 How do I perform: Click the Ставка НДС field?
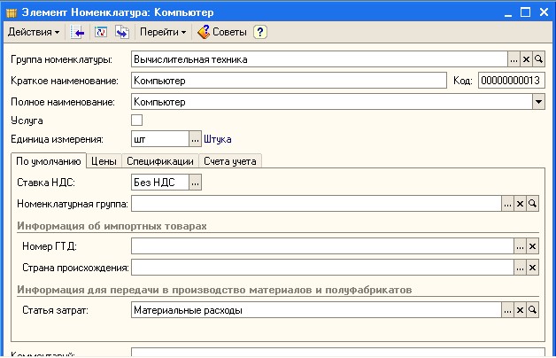coord(160,183)
